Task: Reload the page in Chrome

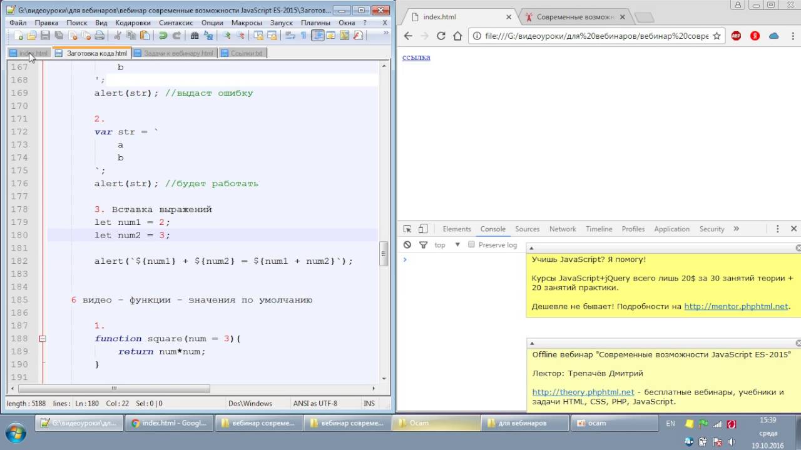Action: click(x=441, y=36)
